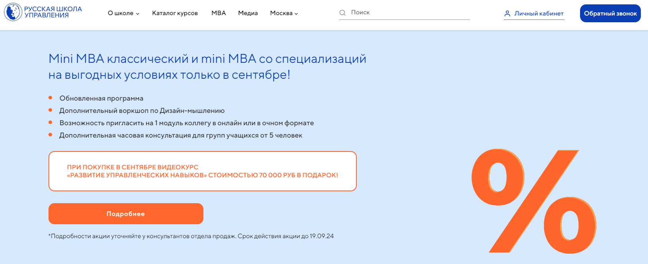Focus the Поиск search field
Viewport: 648px width, 264px height.
click(x=404, y=13)
